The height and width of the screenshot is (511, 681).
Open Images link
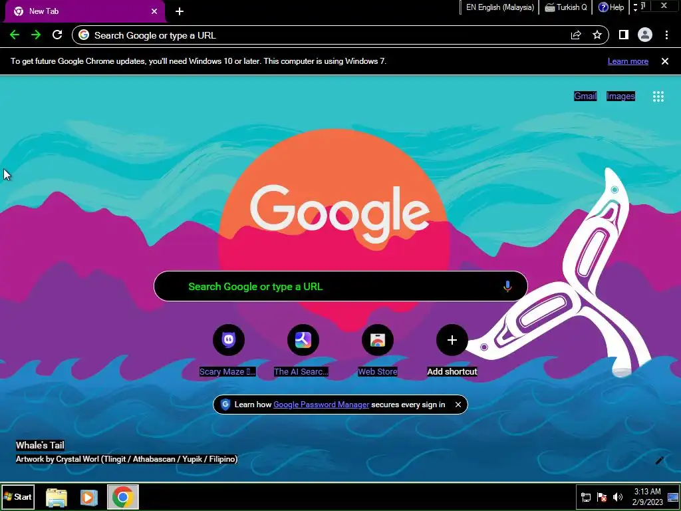point(620,96)
